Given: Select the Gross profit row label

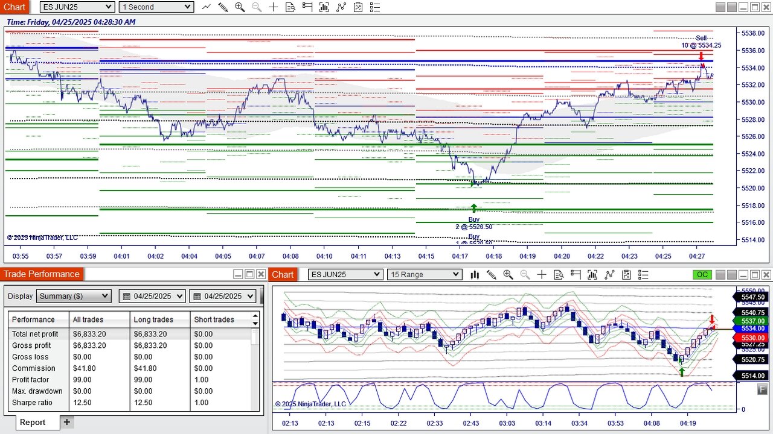Looking at the screenshot, I should point(31,345).
